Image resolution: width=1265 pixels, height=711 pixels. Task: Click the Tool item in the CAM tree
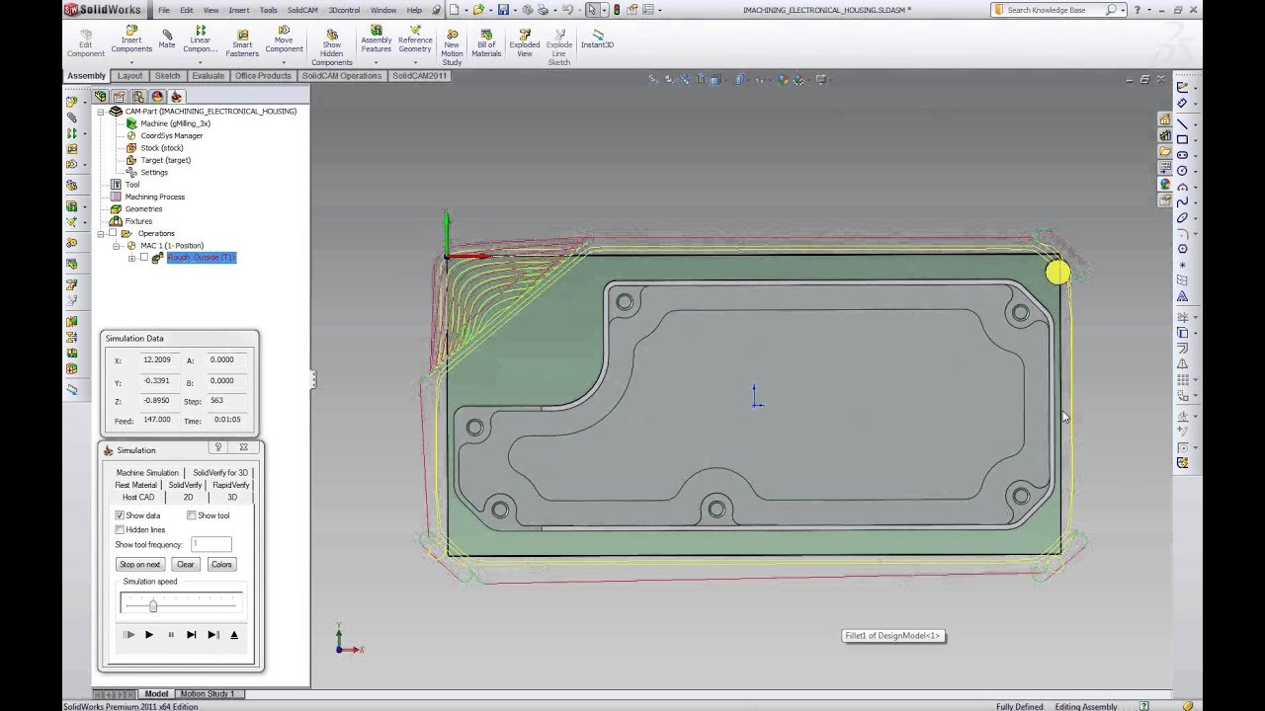(132, 185)
